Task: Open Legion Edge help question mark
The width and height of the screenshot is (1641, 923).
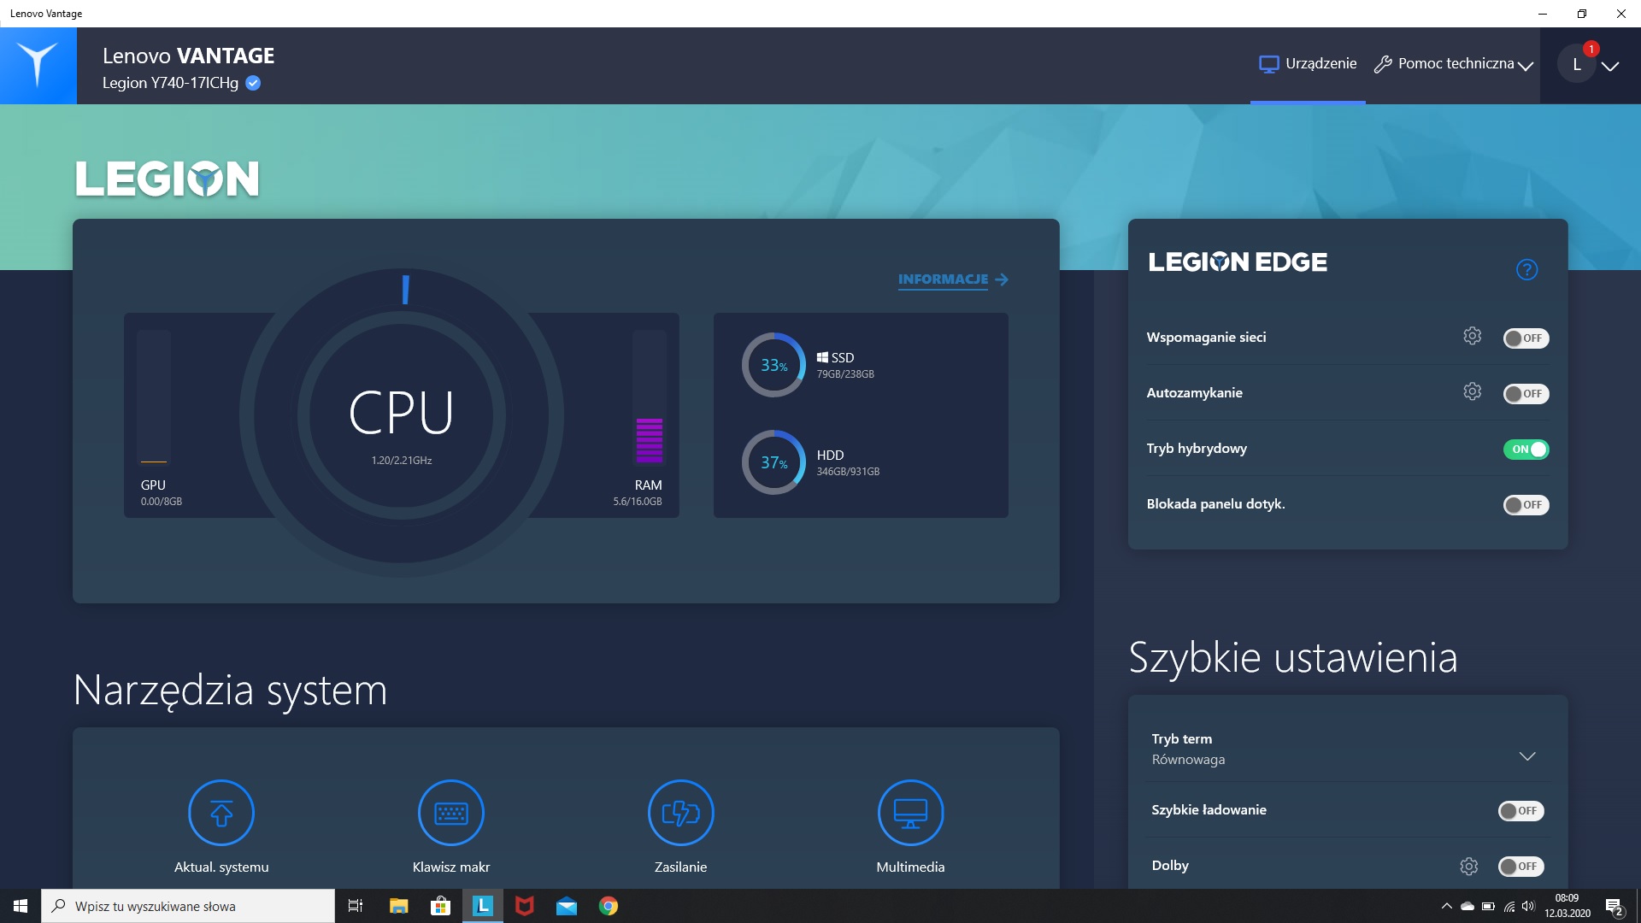Action: 1526,269
